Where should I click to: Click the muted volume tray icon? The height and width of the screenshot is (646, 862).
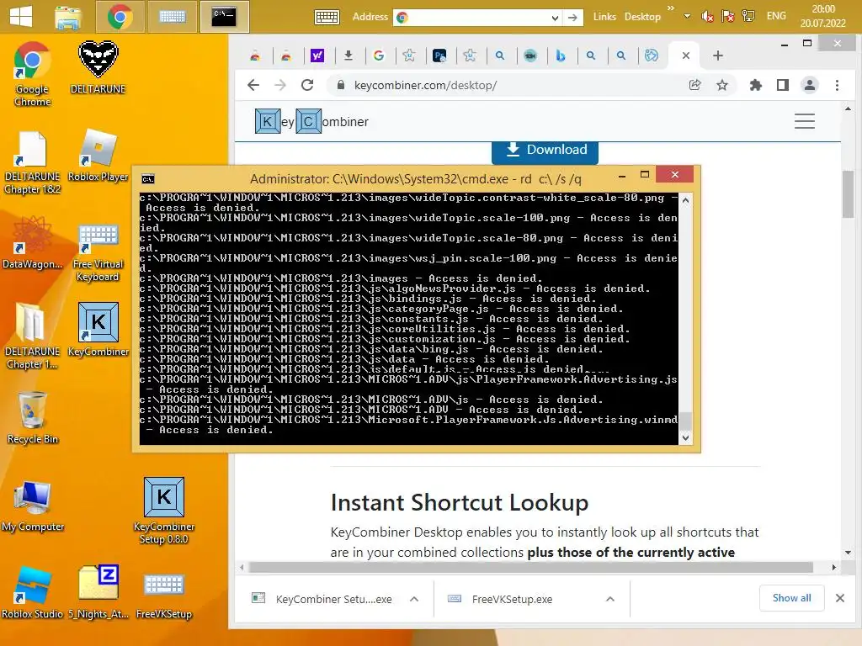707,17
